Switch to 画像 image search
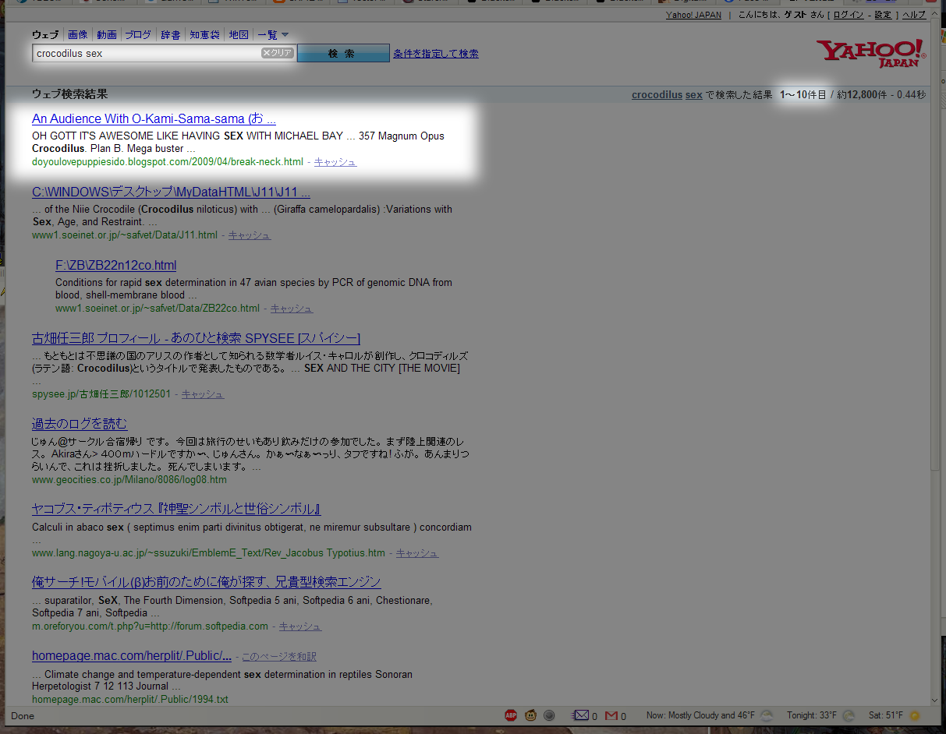 78,34
